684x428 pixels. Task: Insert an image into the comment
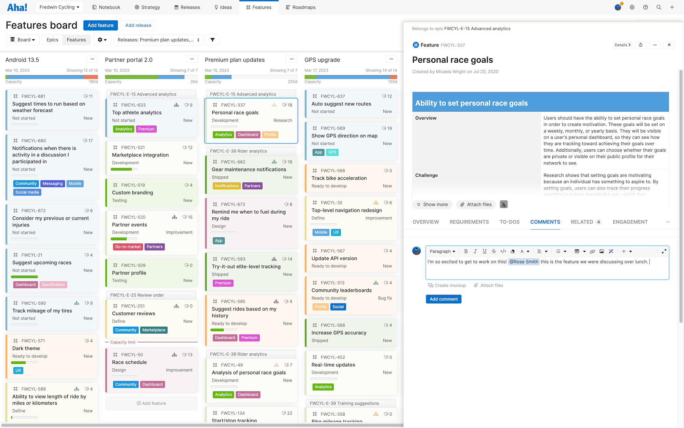pos(602,251)
